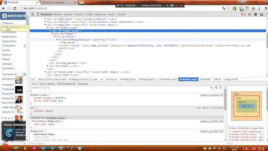
Task: Toggle the device mode phone icon
Action: (38, 14)
